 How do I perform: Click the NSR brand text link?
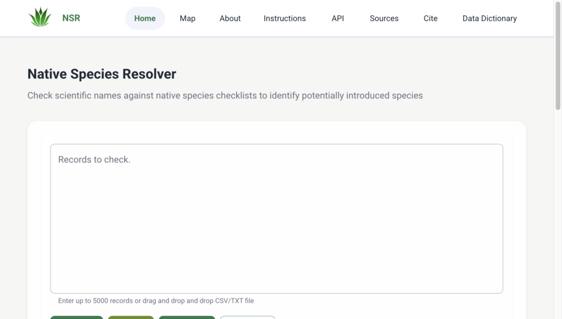click(x=71, y=18)
